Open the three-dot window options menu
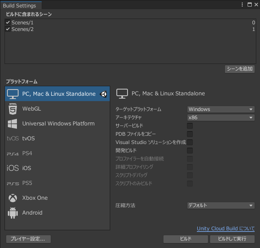Viewport: 260px width, 248px height. tap(242, 5)
